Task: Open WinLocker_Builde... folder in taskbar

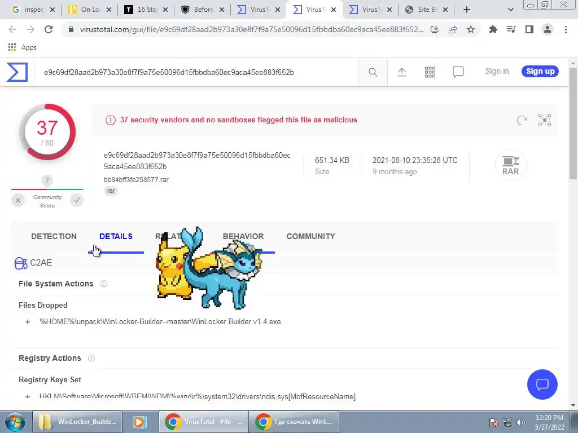Action: (x=77, y=422)
